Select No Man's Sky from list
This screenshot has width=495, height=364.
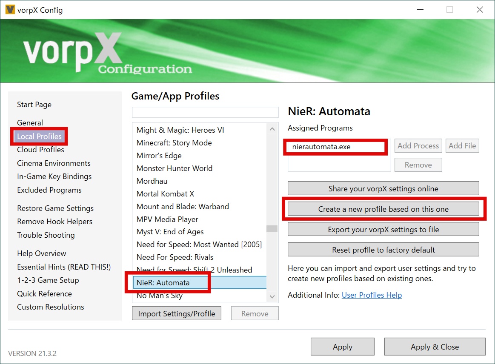159,296
